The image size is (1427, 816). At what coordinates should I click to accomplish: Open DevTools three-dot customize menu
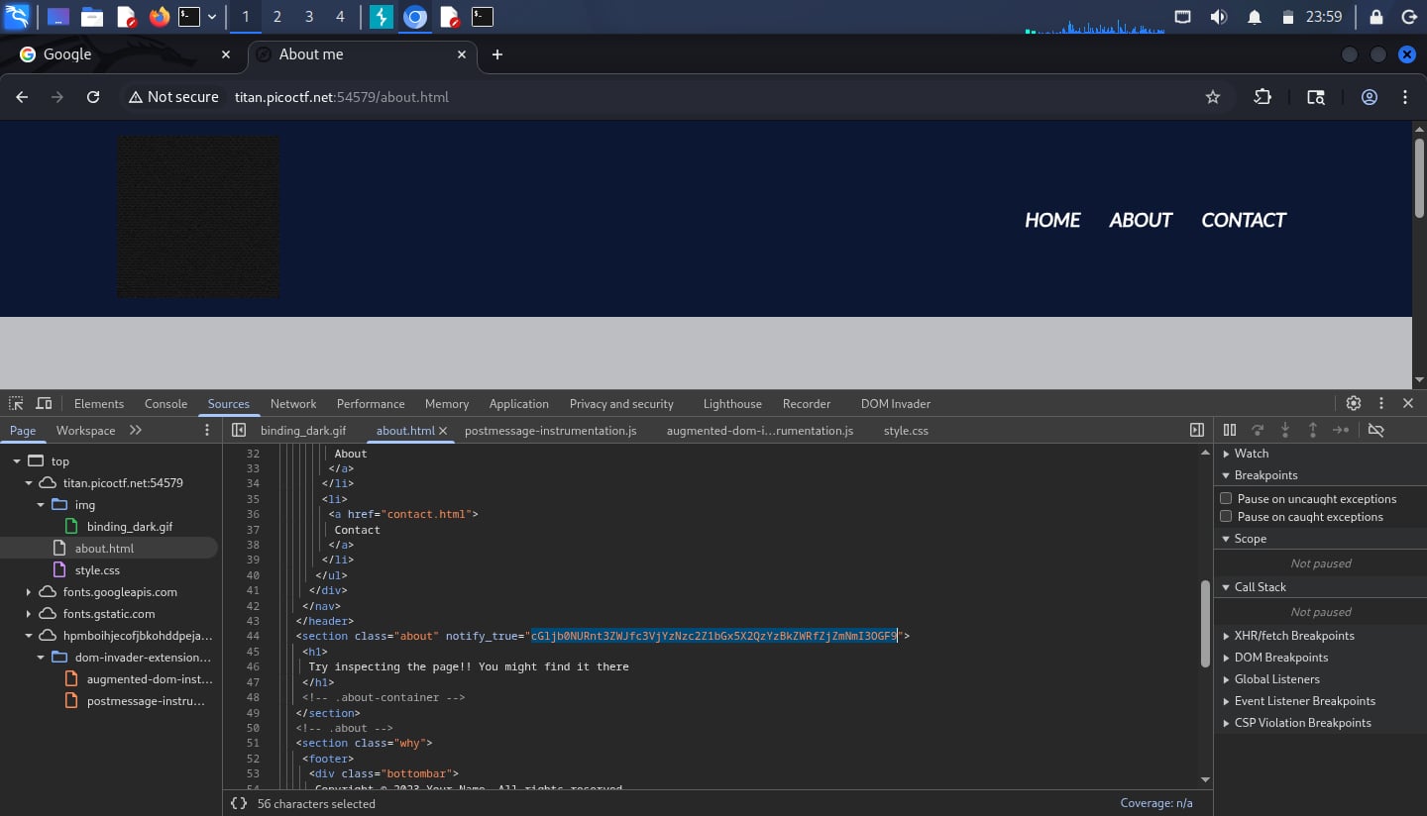pos(1380,403)
